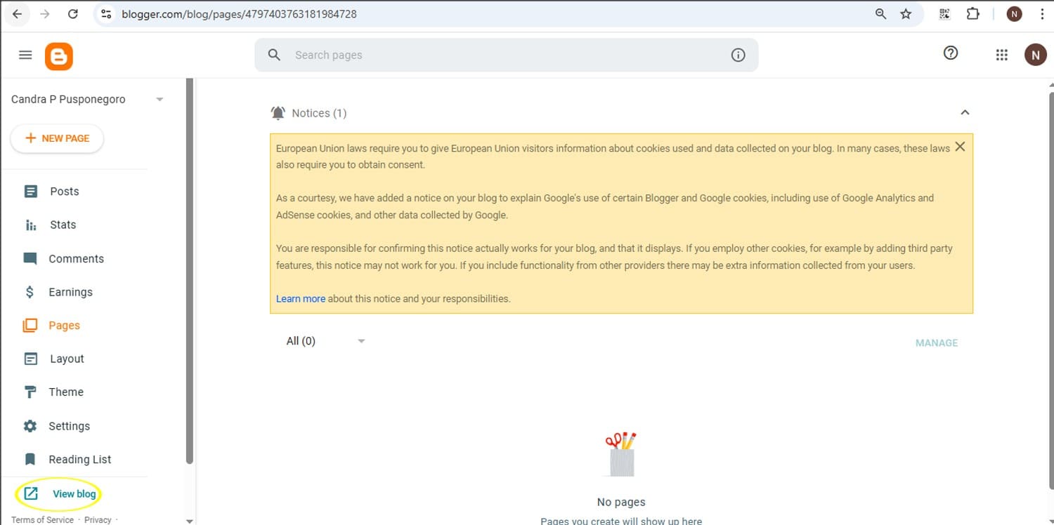The height and width of the screenshot is (525, 1054).
Task: Click the search info icon
Action: [738, 55]
